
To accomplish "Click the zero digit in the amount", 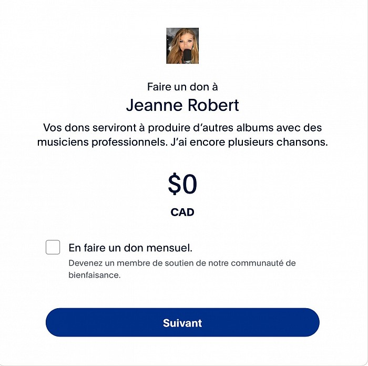I will click(x=190, y=184).
